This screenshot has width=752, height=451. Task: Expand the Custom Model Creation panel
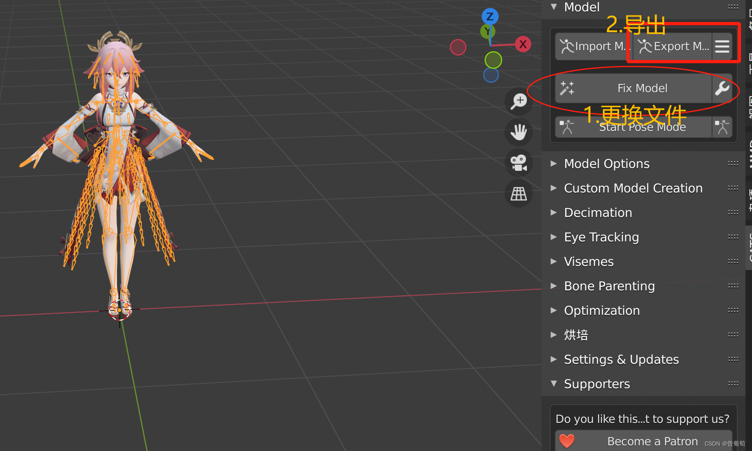point(554,188)
